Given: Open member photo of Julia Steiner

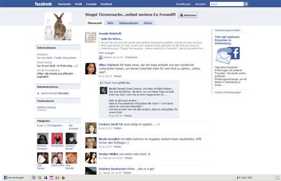Looking at the screenshot, I should tap(43, 158).
